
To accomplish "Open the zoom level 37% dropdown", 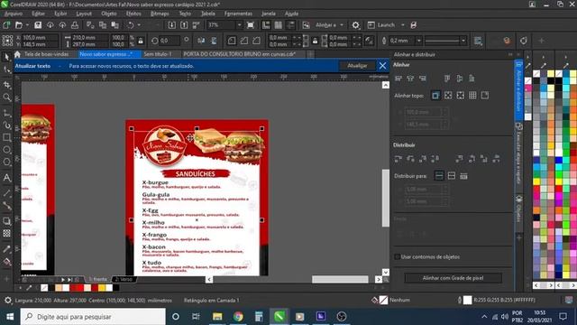I will [x=239, y=25].
